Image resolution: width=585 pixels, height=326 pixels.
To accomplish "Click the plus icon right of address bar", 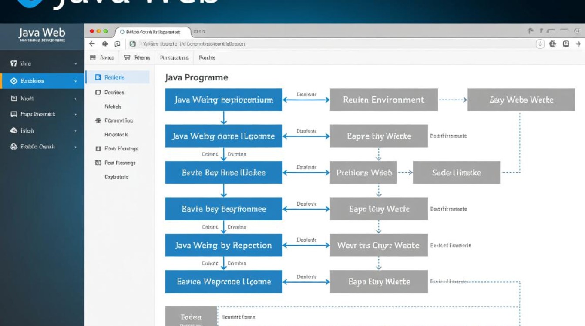I will [578, 44].
